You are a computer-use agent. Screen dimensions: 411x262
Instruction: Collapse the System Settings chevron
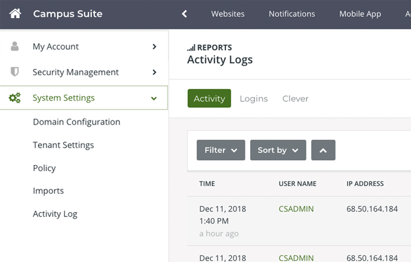point(154,98)
